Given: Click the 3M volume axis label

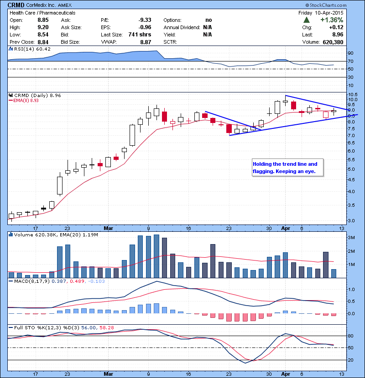Looking at the screenshot, I should coord(351,237).
